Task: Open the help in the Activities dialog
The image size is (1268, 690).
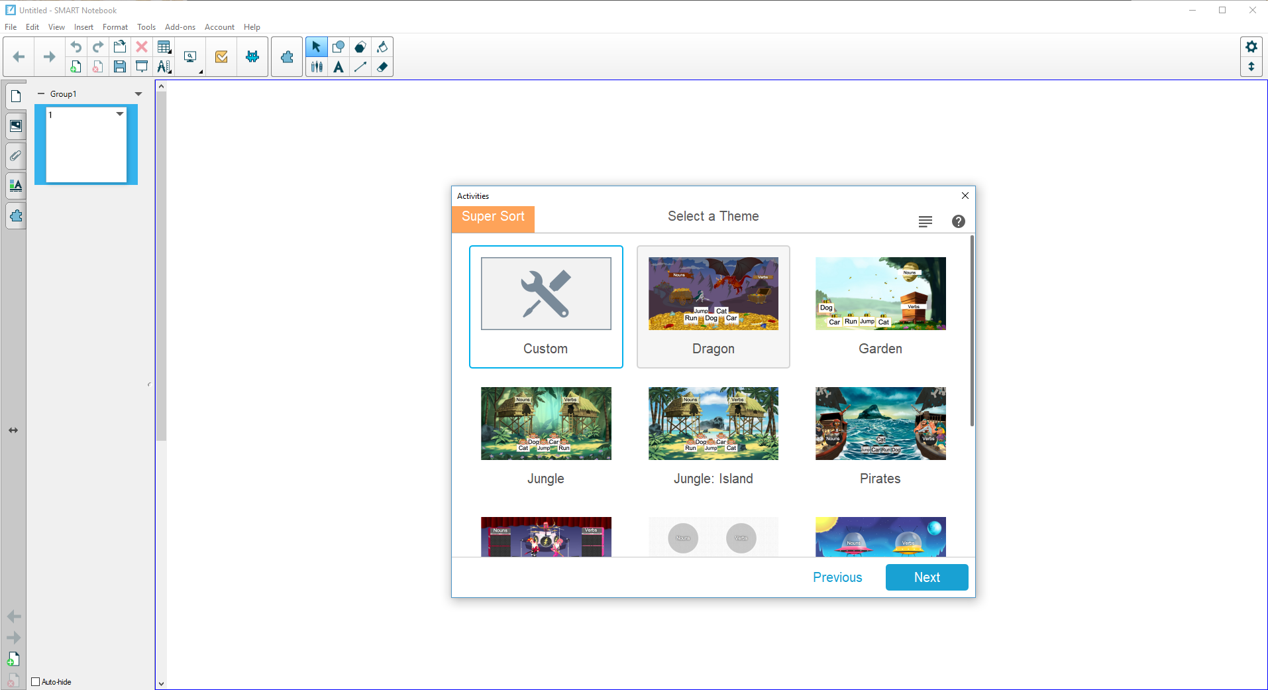Action: coord(958,221)
